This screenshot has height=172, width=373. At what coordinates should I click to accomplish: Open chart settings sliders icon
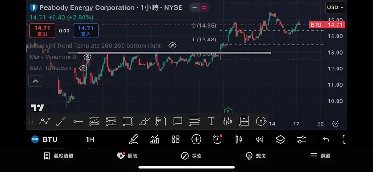coord(301,139)
